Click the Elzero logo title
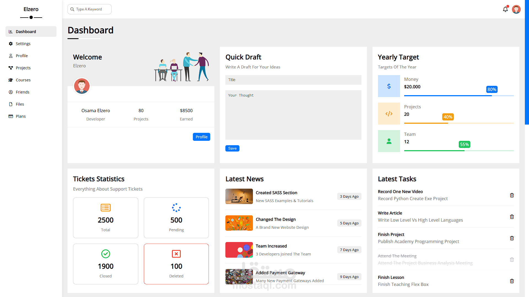This screenshot has width=529, height=297. pyautogui.click(x=31, y=9)
